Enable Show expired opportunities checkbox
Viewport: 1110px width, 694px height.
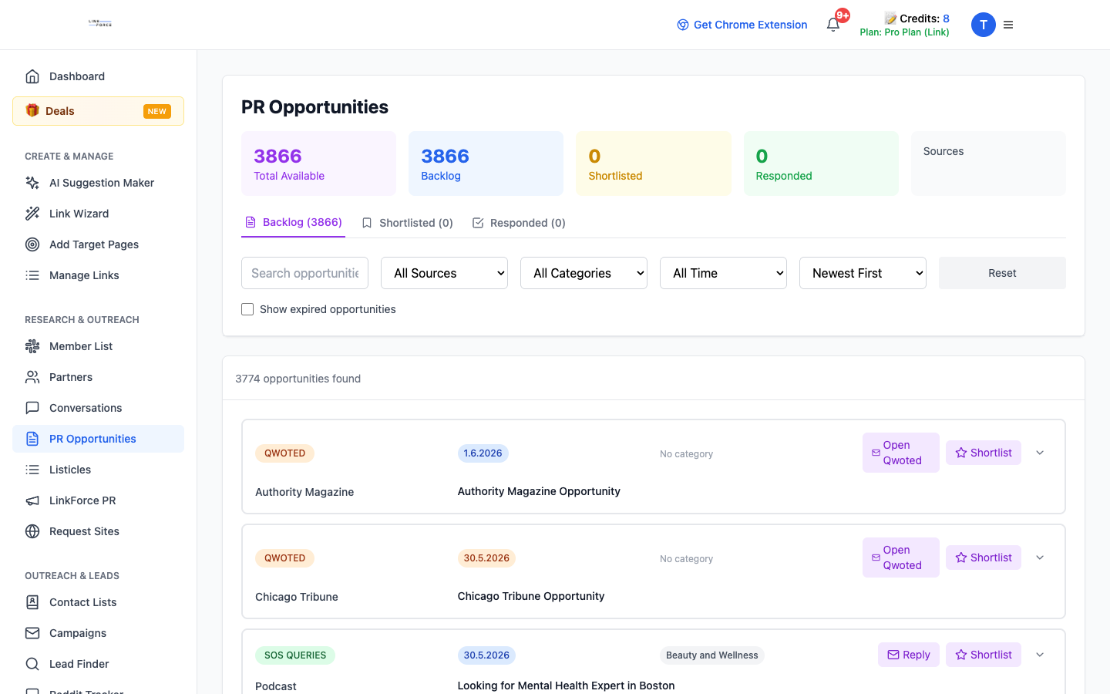(x=247, y=309)
